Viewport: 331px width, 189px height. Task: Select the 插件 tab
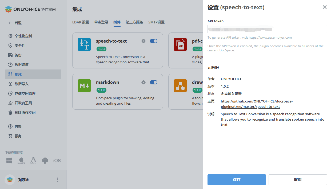pos(117,22)
